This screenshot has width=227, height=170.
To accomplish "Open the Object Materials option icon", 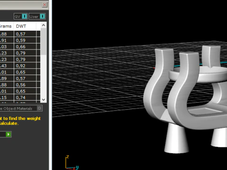I will click(x=39, y=108).
